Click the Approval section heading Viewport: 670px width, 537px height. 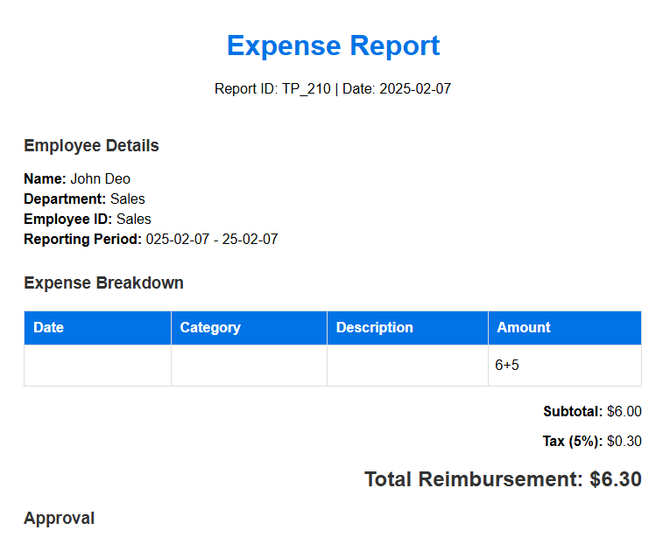tap(59, 519)
